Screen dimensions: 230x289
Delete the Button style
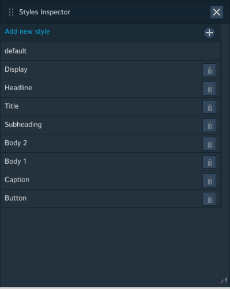pyautogui.click(x=209, y=199)
